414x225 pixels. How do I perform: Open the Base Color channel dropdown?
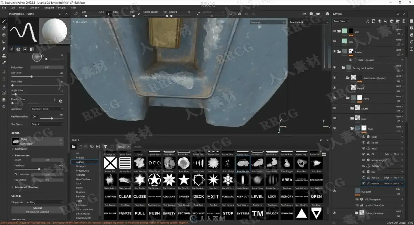341,21
